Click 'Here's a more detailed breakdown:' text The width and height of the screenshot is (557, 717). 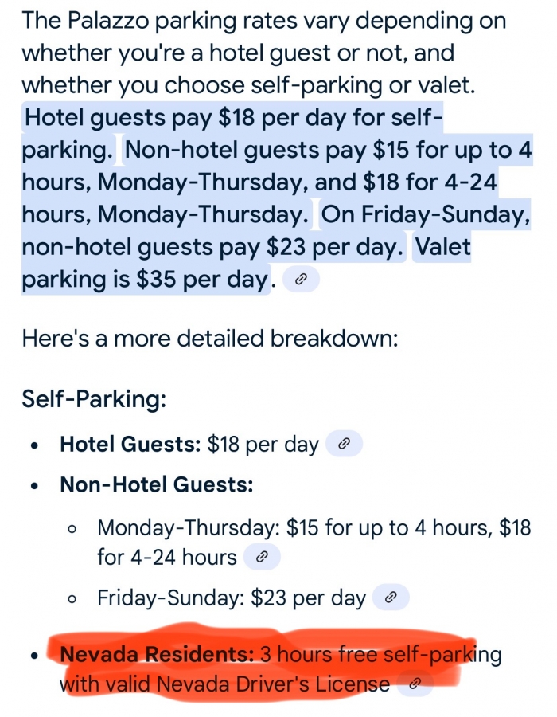210,339
